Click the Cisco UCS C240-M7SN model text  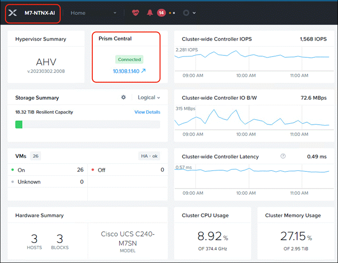pyautogui.click(x=128, y=238)
